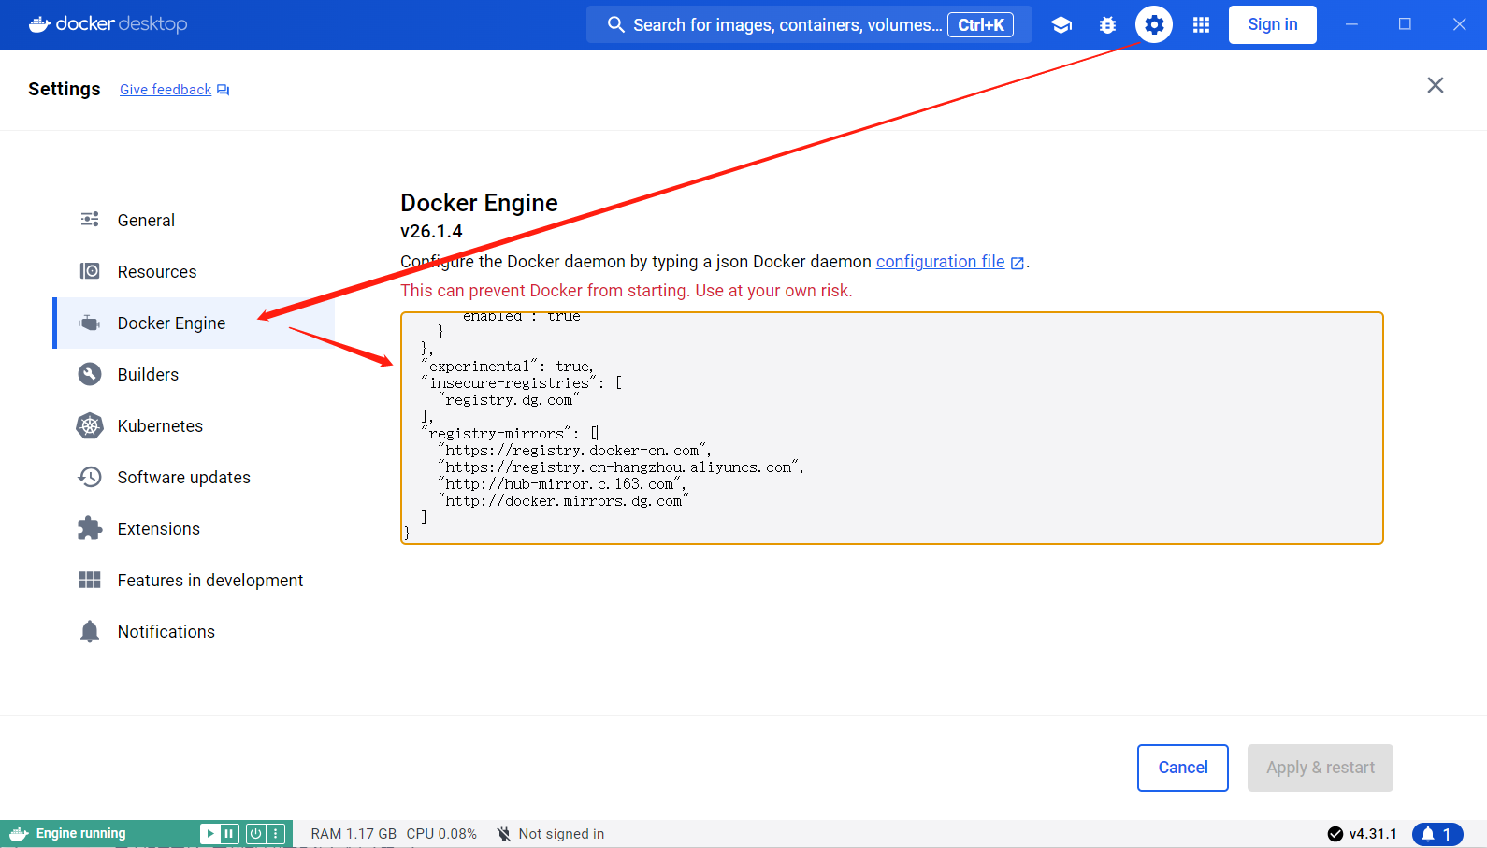Open the Software updates tab

pyautogui.click(x=195, y=477)
